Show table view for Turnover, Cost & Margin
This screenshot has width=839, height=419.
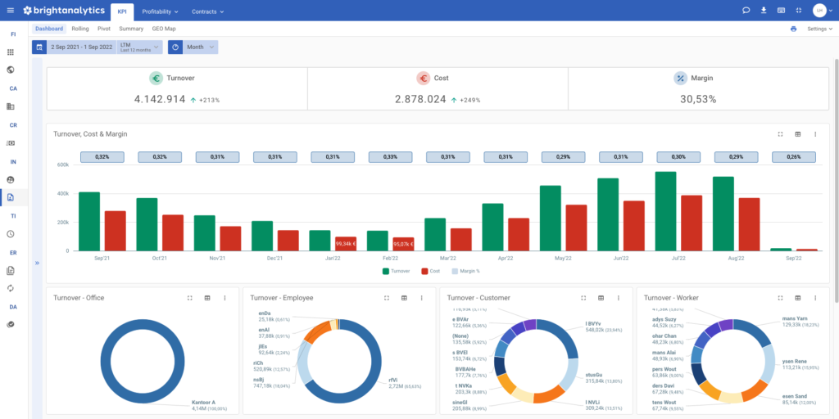pyautogui.click(x=798, y=134)
